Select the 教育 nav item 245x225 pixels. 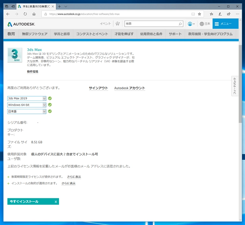pos(11,34)
